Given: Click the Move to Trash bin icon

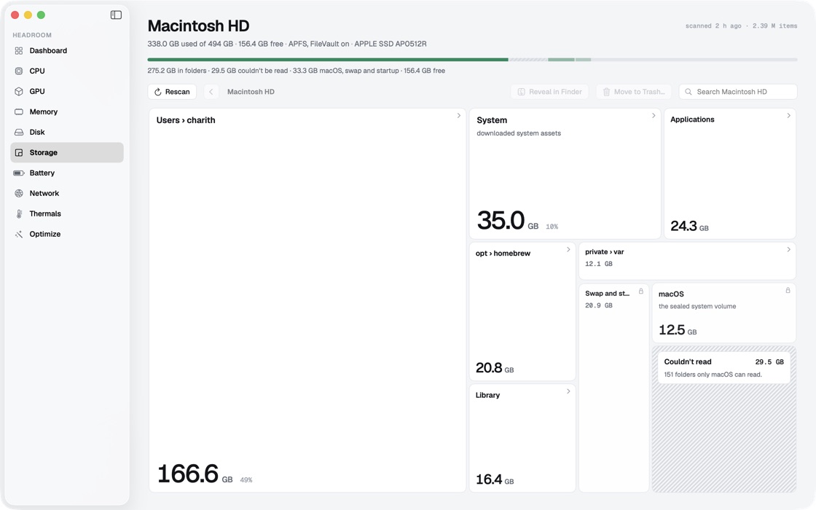Looking at the screenshot, I should click(x=606, y=92).
